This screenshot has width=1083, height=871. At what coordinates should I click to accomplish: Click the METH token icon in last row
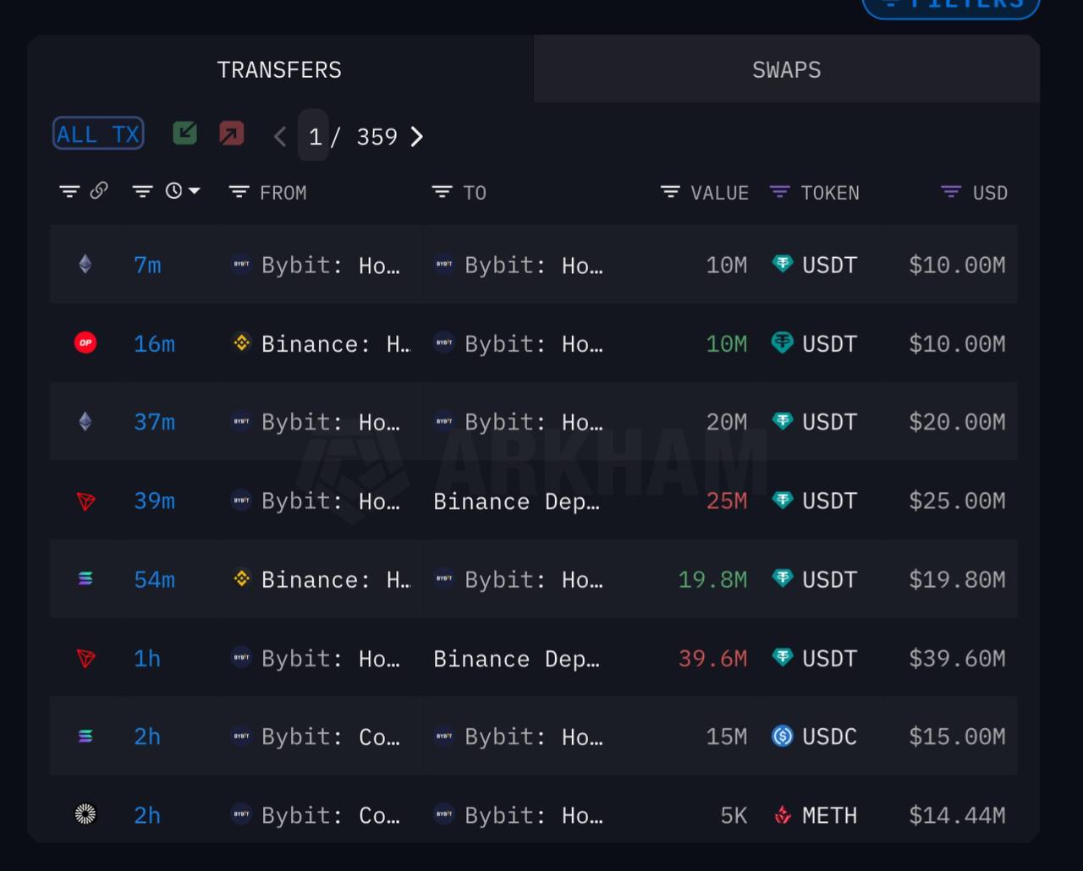[783, 815]
